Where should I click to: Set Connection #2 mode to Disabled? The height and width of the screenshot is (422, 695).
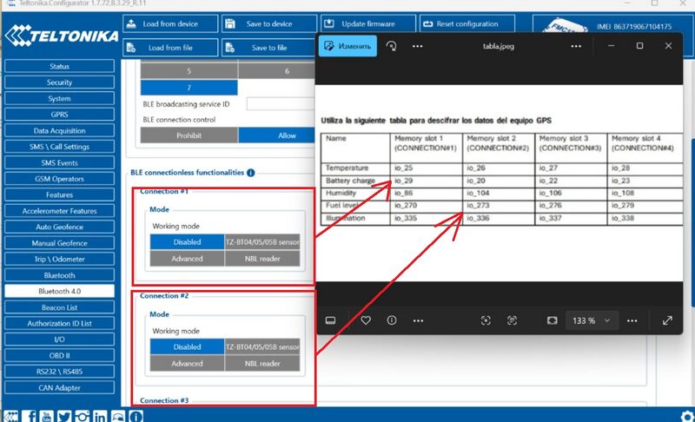[x=187, y=347]
